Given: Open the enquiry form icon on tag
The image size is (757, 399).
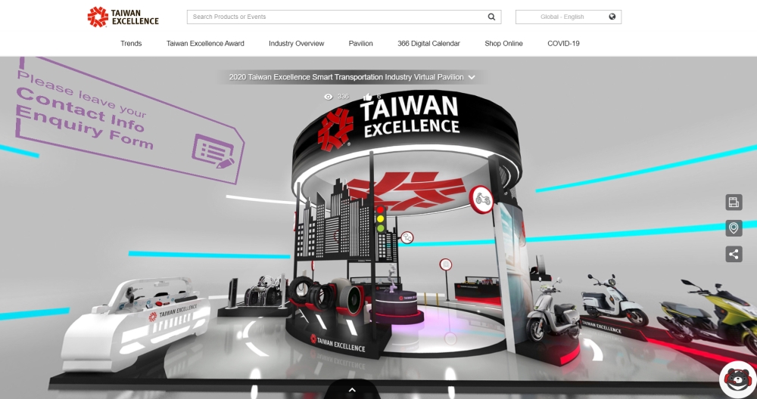Looking at the screenshot, I should point(213,150).
